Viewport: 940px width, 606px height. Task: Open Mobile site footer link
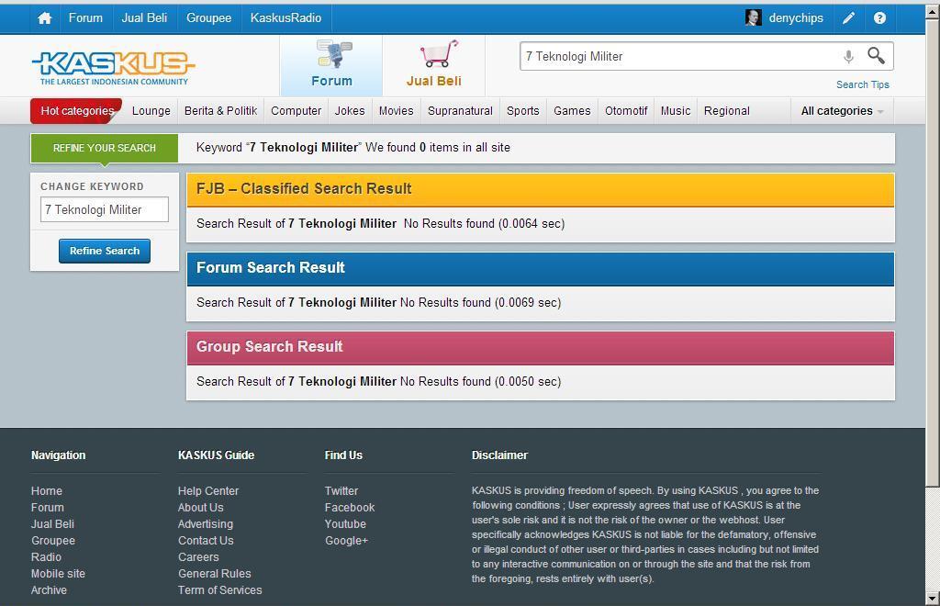point(58,574)
